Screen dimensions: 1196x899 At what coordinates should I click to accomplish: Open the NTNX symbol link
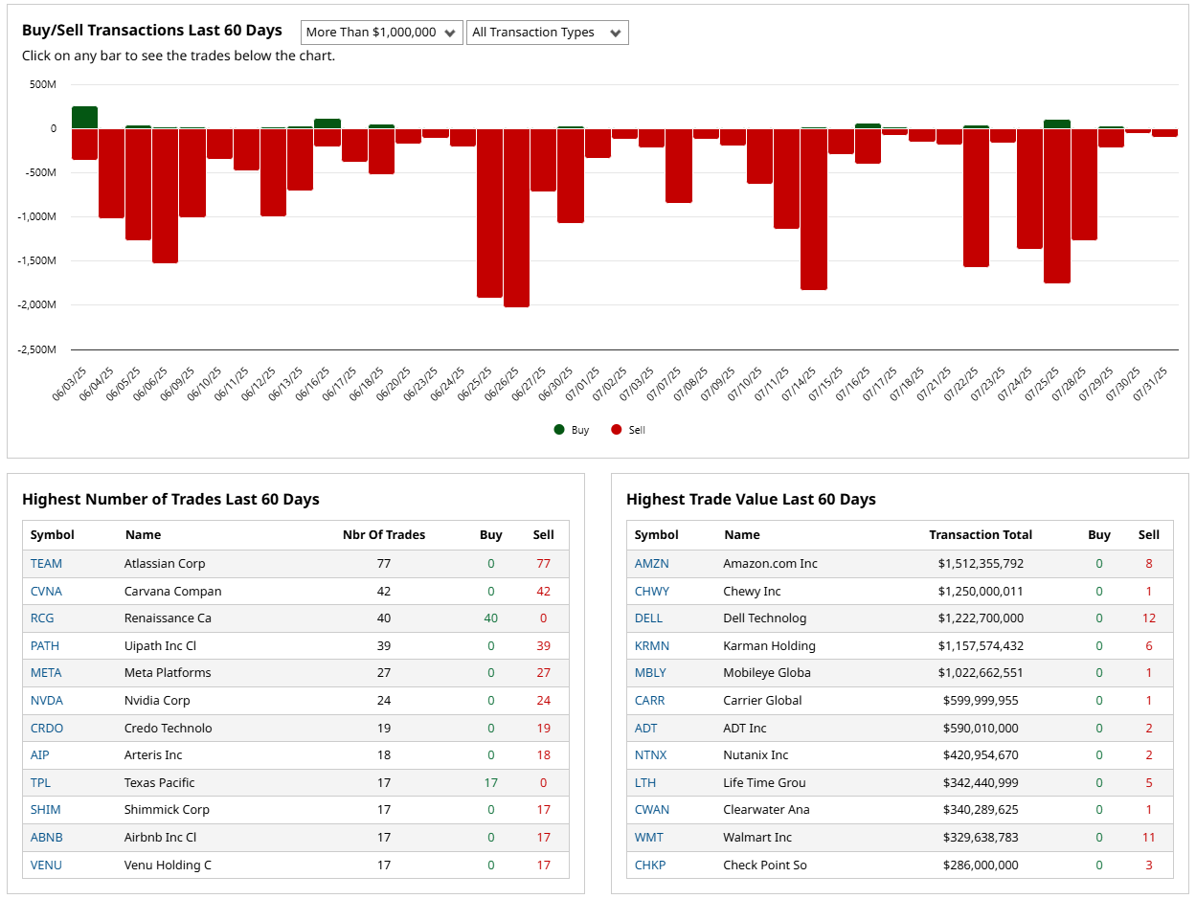650,755
